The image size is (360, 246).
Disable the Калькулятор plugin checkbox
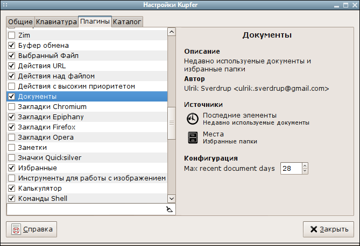point(11,188)
